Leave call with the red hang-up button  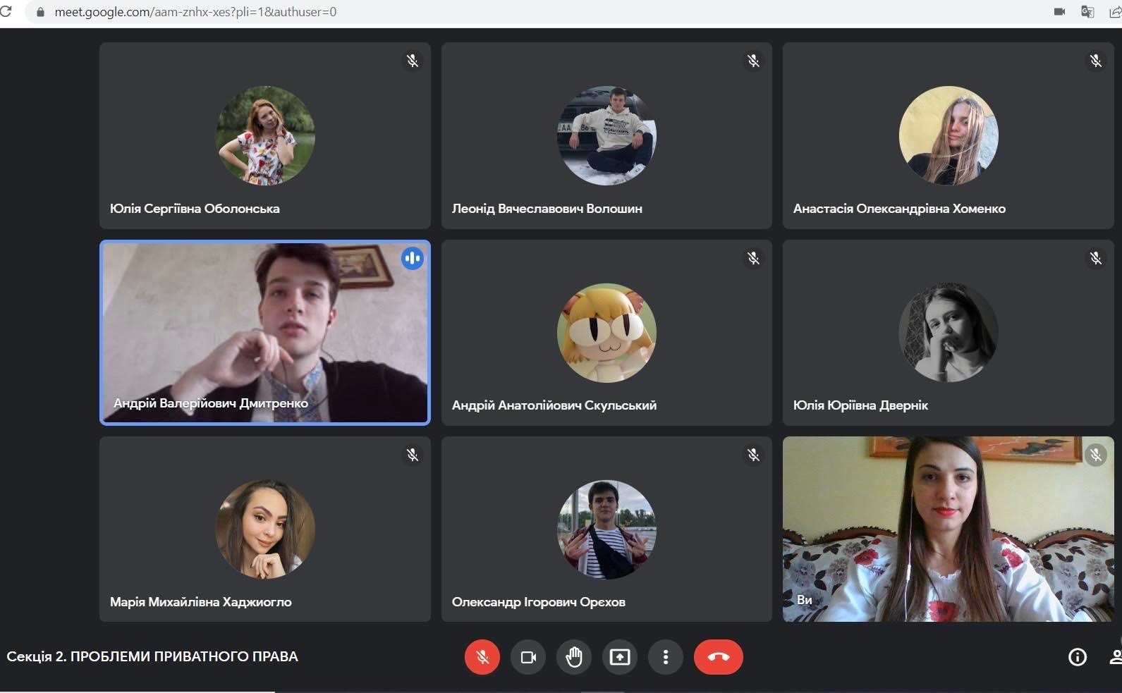(x=718, y=657)
